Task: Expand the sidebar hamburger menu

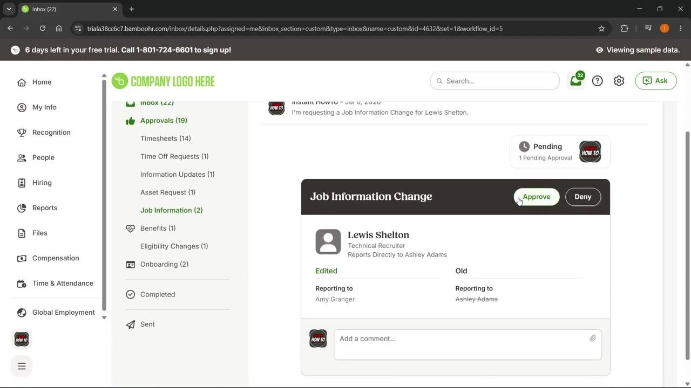Action: click(22, 366)
